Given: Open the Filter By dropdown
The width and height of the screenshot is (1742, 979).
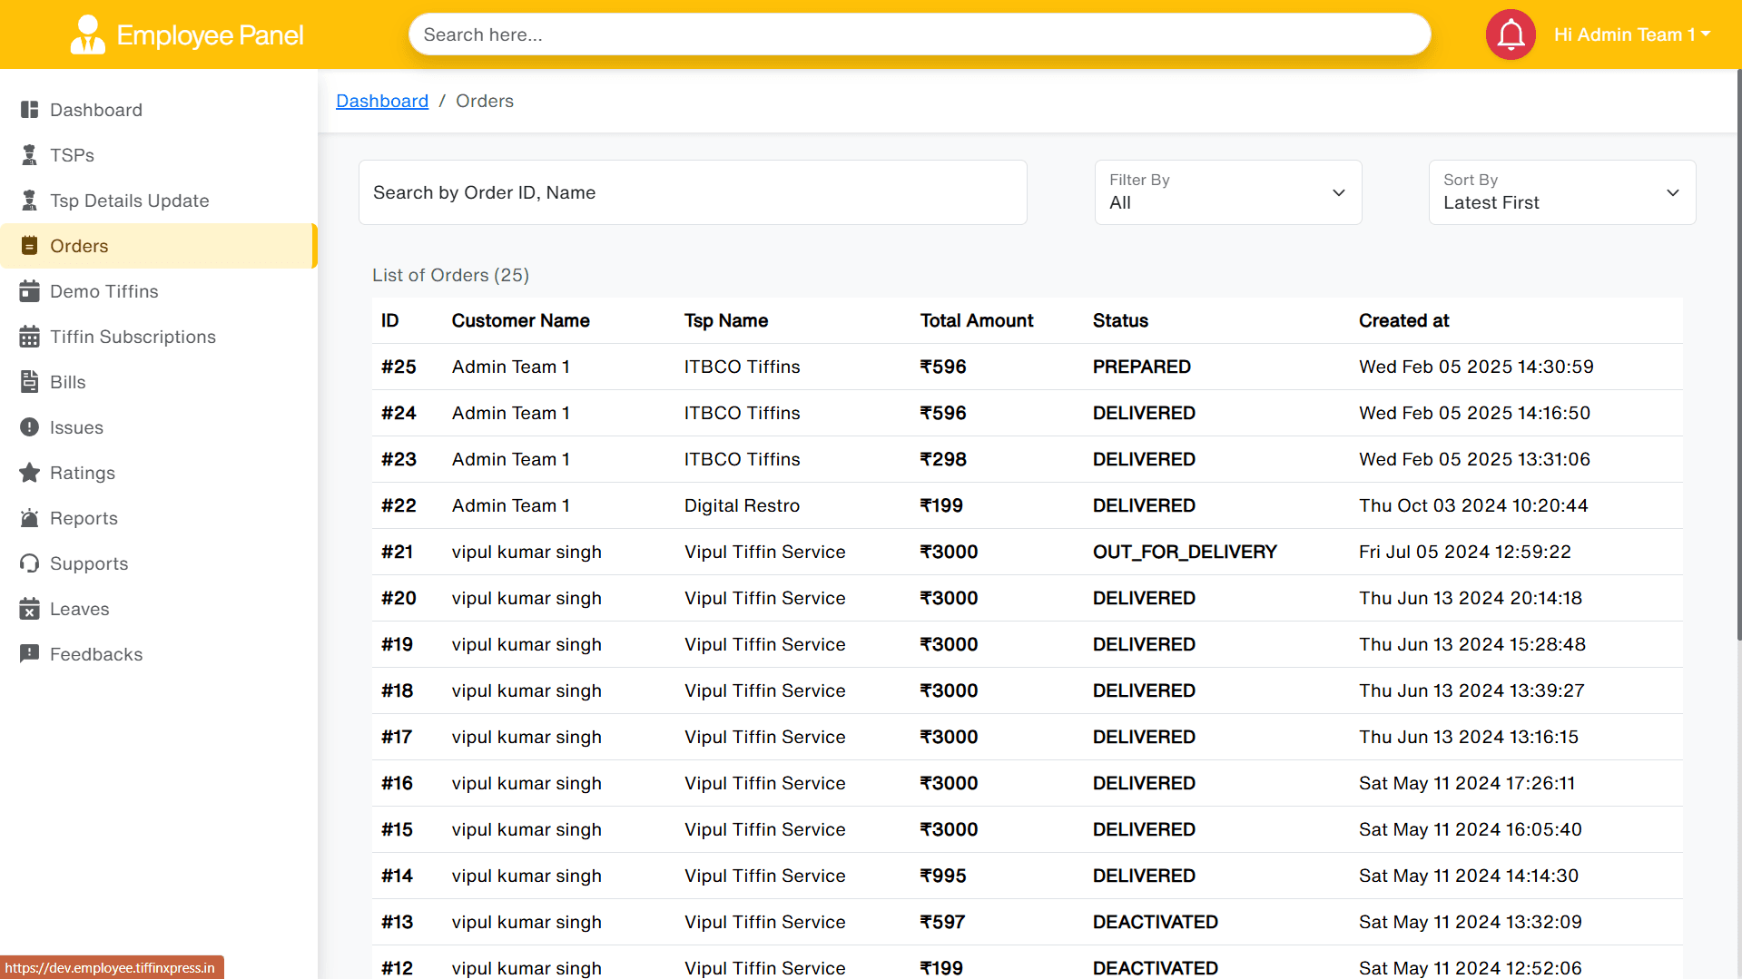Looking at the screenshot, I should (1227, 192).
